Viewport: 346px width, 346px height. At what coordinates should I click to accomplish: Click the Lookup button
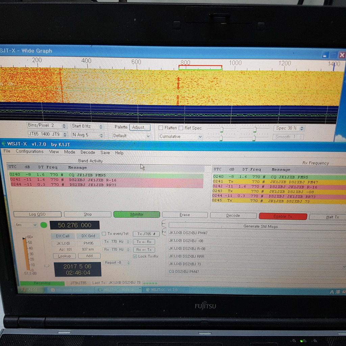[65, 256]
